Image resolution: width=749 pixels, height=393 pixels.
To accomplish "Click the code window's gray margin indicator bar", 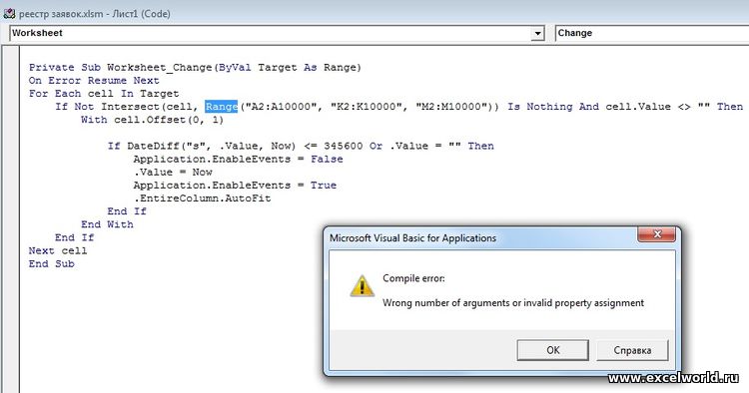I will pos(11,219).
